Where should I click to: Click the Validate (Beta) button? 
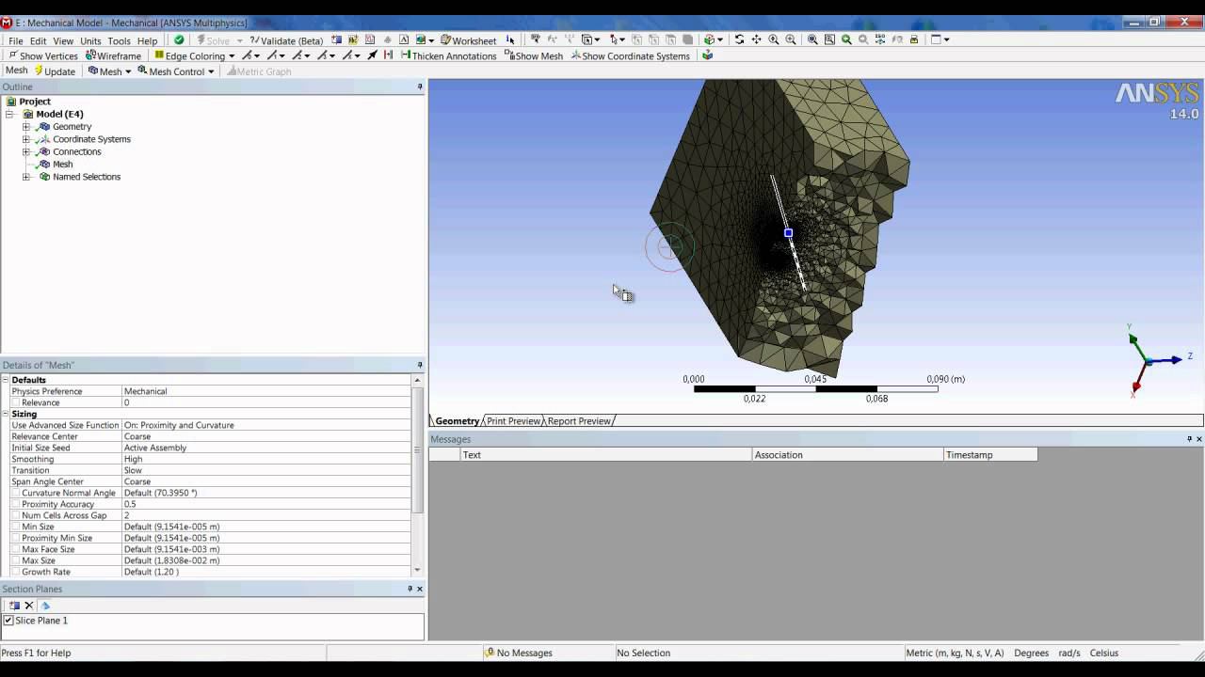pyautogui.click(x=286, y=40)
